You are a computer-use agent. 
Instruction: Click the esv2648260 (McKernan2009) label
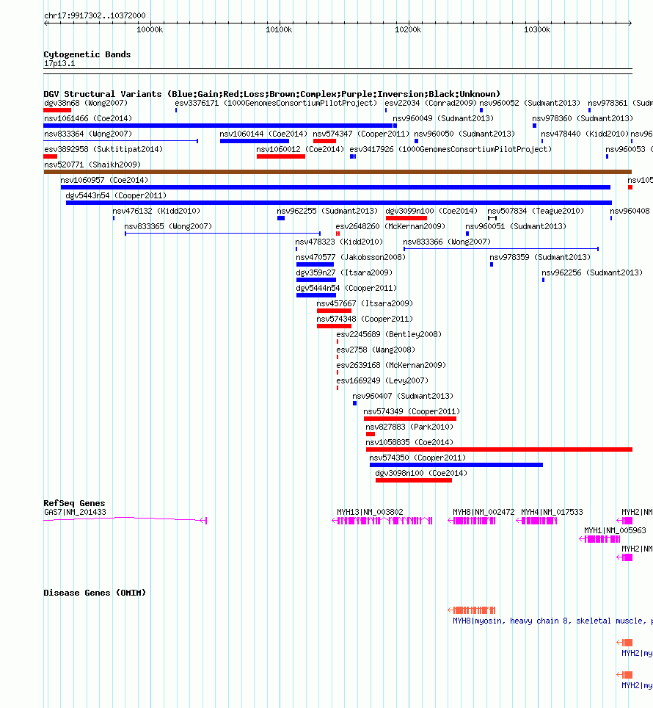[x=390, y=226]
